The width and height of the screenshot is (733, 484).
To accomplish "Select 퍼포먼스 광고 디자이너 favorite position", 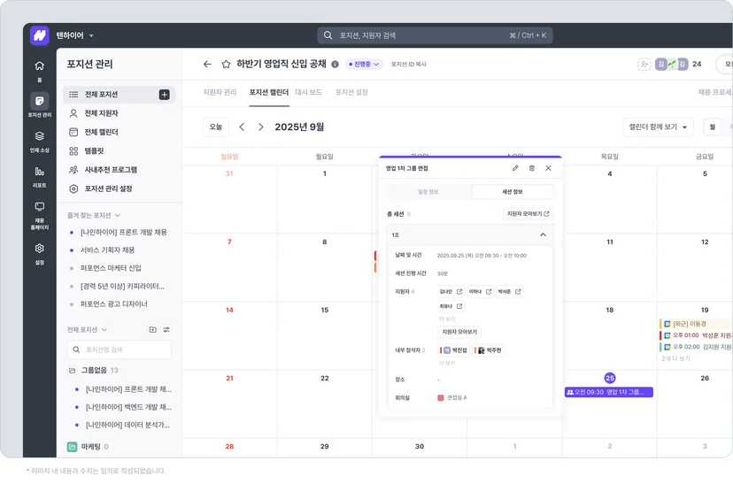I will 113,304.
